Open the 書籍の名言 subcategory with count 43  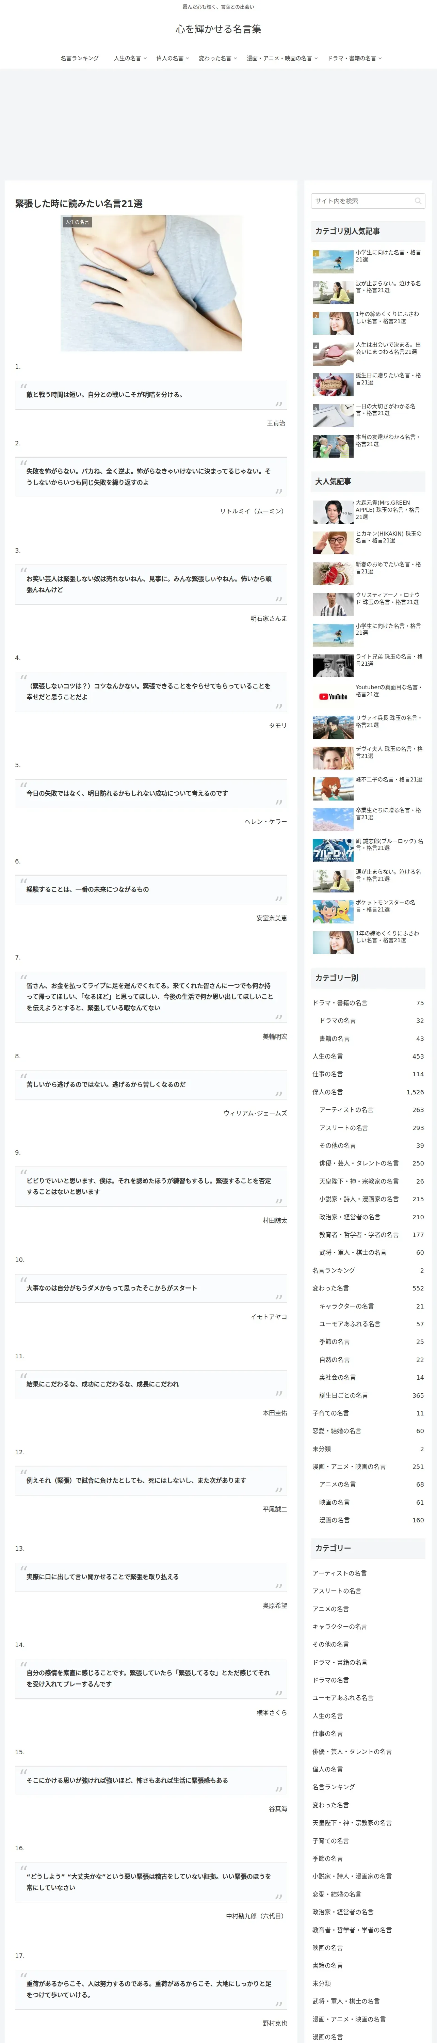pyautogui.click(x=371, y=1038)
